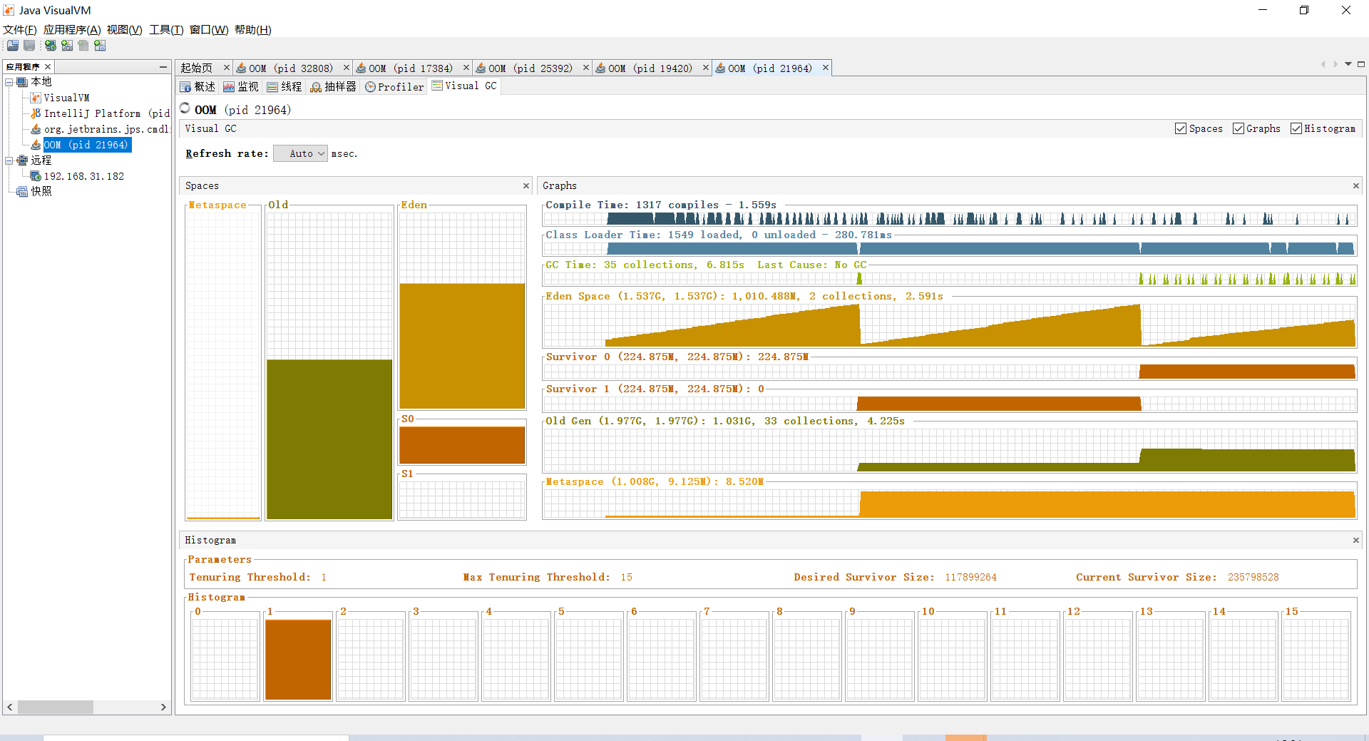The width and height of the screenshot is (1369, 741).
Task: Collapse the 远程 remote tree node
Action: pos(9,160)
